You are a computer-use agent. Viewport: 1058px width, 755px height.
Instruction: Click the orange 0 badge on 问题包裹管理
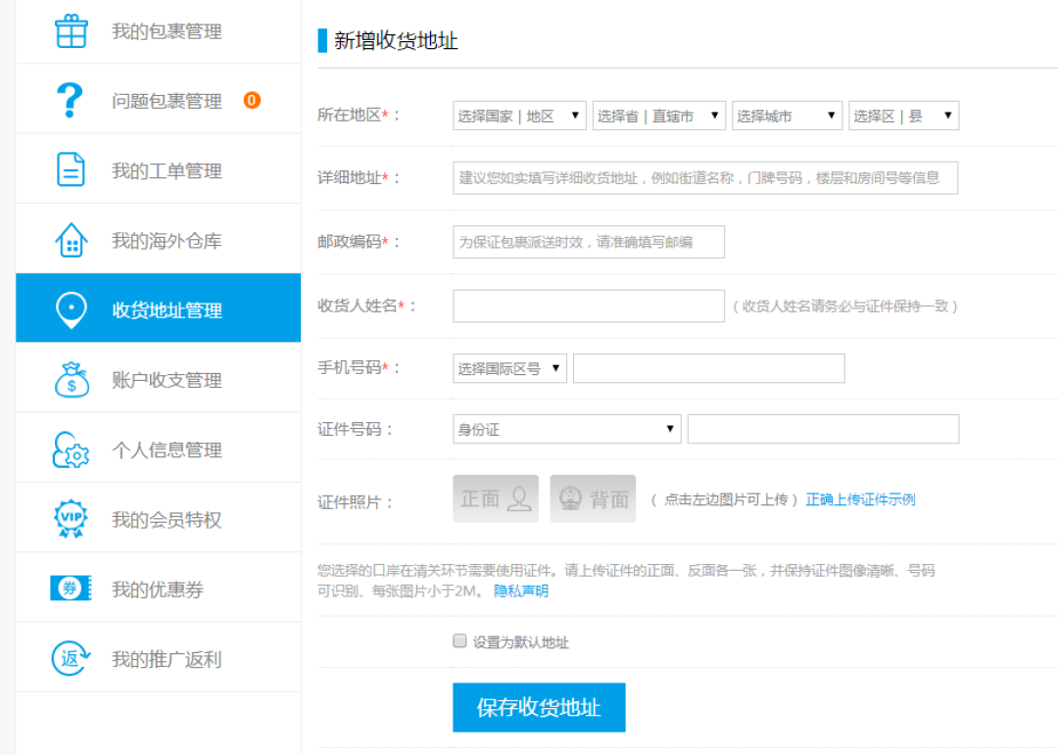coord(252,101)
